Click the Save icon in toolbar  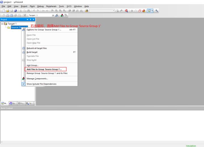(12, 11)
